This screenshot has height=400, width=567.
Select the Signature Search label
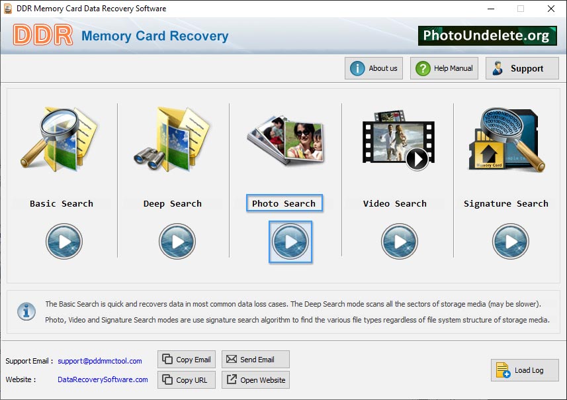pos(506,204)
